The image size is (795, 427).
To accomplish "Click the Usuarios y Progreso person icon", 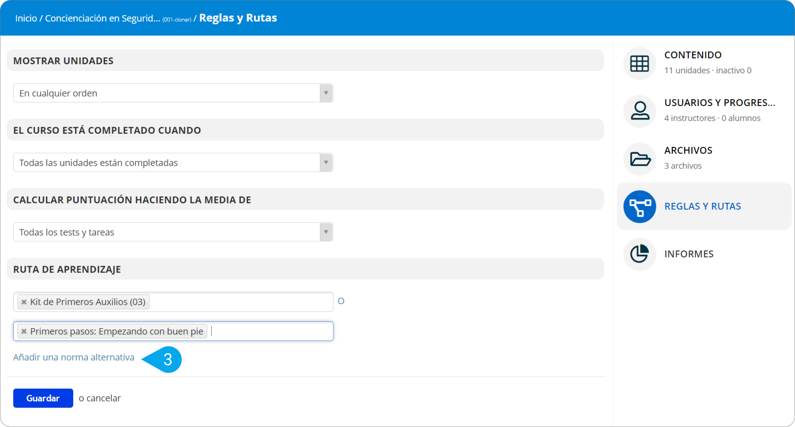I will tap(640, 111).
